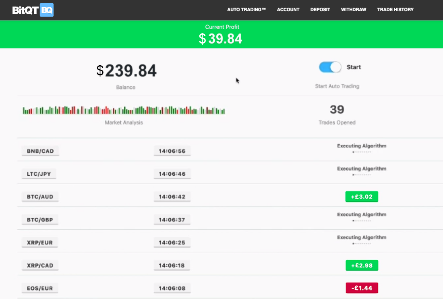
Task: Click the $239.84 balance amount
Action: (126, 71)
